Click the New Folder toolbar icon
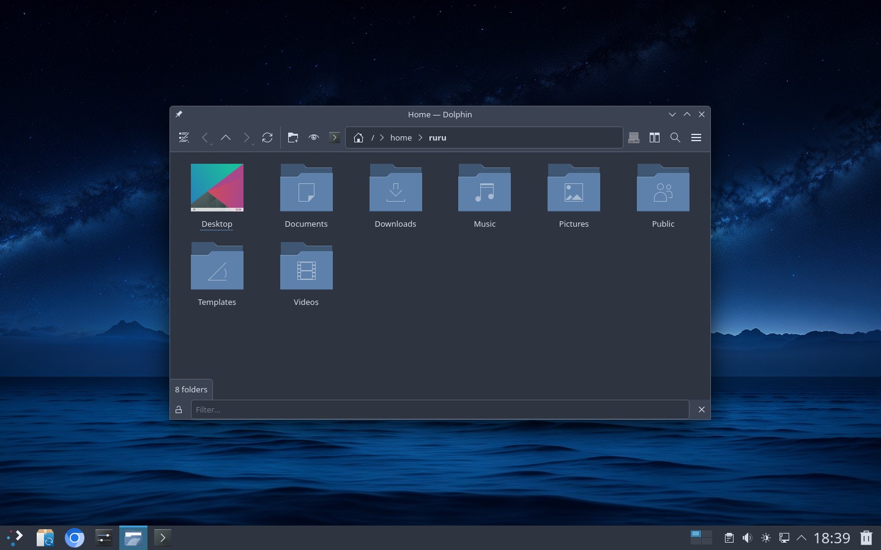 293,137
